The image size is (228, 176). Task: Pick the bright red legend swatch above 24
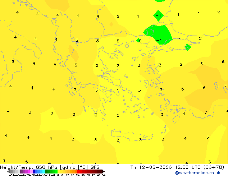click(x=79, y=171)
